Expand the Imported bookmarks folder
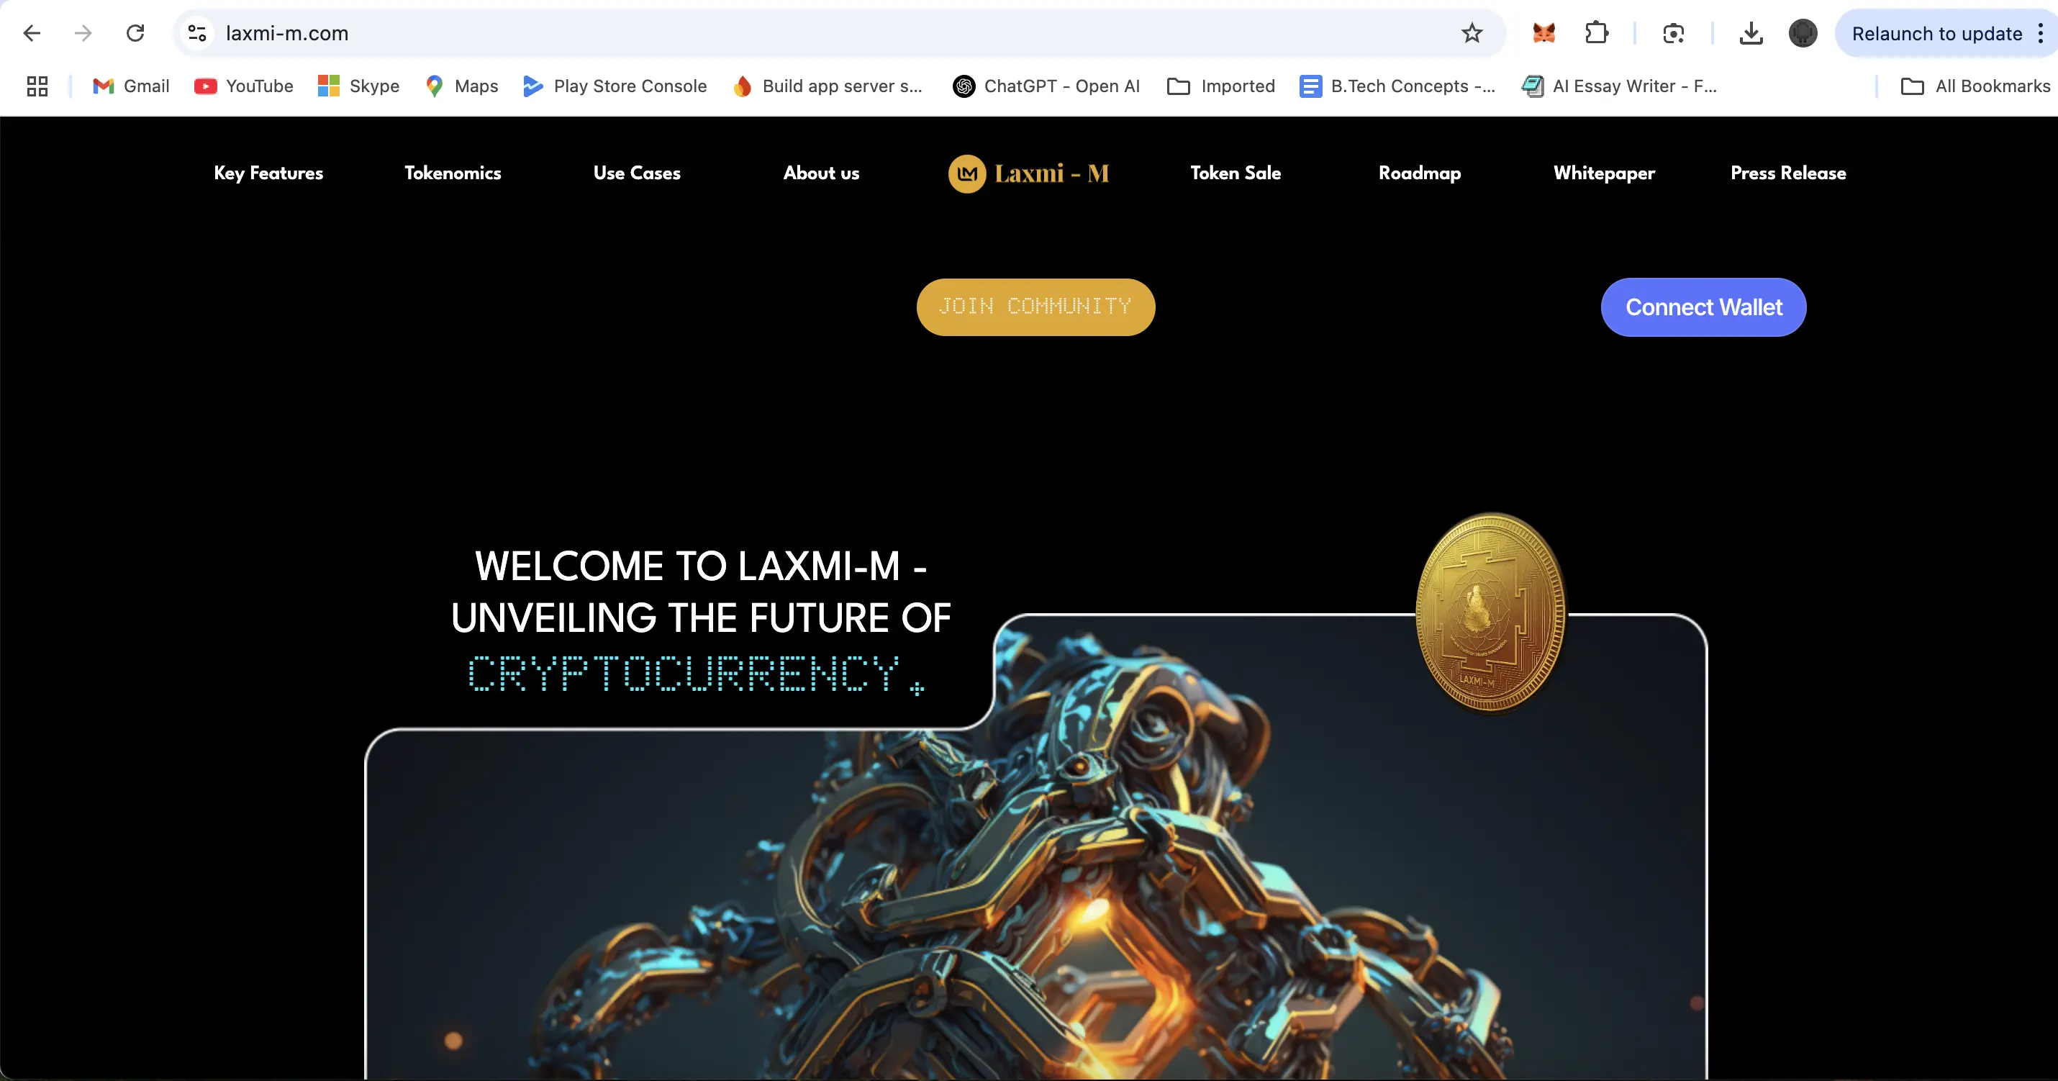2058x1081 pixels. pos(1220,86)
